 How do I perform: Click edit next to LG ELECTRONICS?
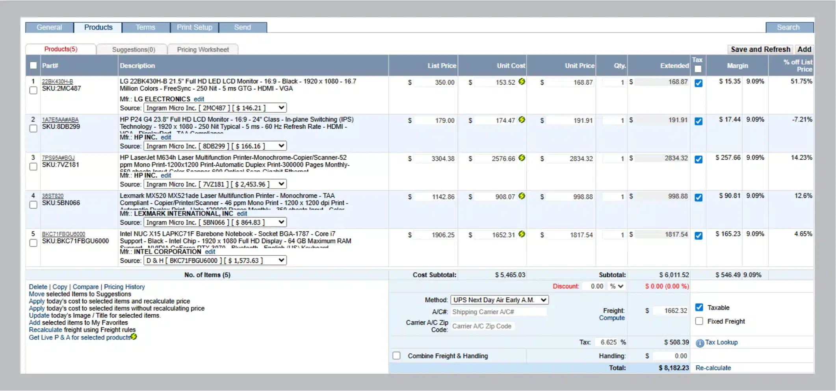199,99
